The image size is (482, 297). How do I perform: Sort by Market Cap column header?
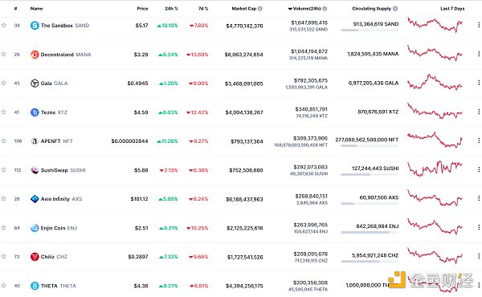[x=244, y=9]
